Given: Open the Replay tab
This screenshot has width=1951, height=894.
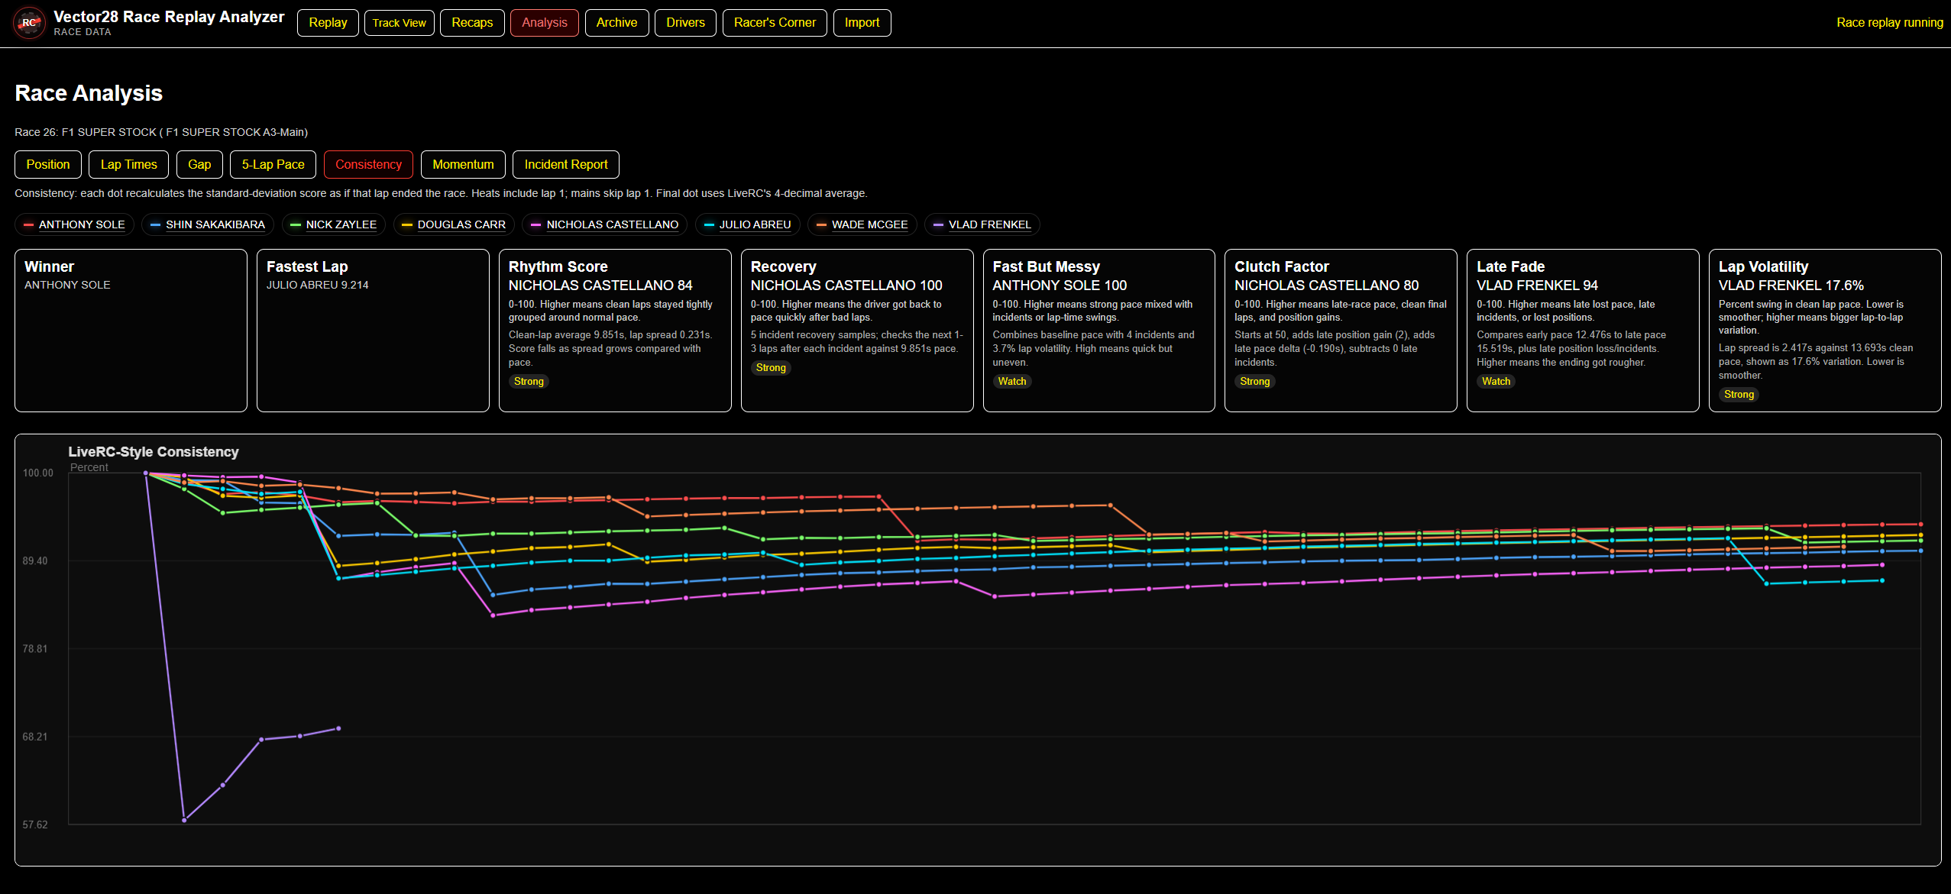Looking at the screenshot, I should pos(328,23).
